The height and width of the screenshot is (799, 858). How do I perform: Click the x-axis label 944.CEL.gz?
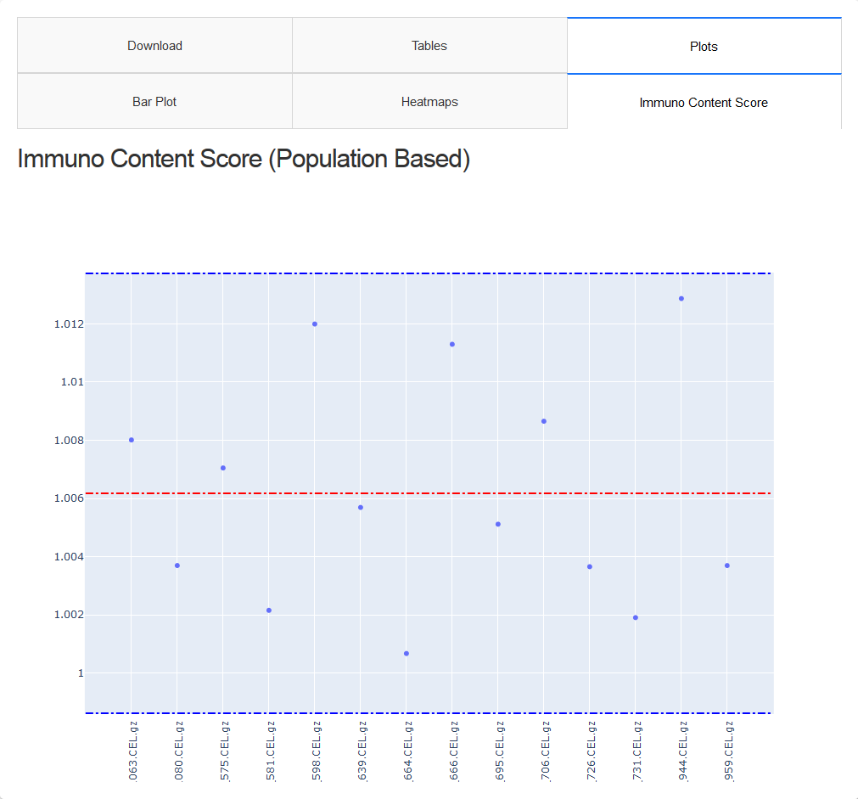coord(682,751)
